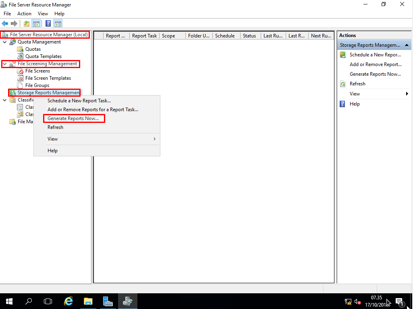Choose Add or Remove Reports for a Report Task
Viewport: 413px width, 309px height.
pyautogui.click(x=93, y=110)
